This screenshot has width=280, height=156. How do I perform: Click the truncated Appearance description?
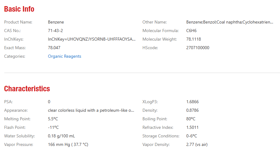point(91,110)
